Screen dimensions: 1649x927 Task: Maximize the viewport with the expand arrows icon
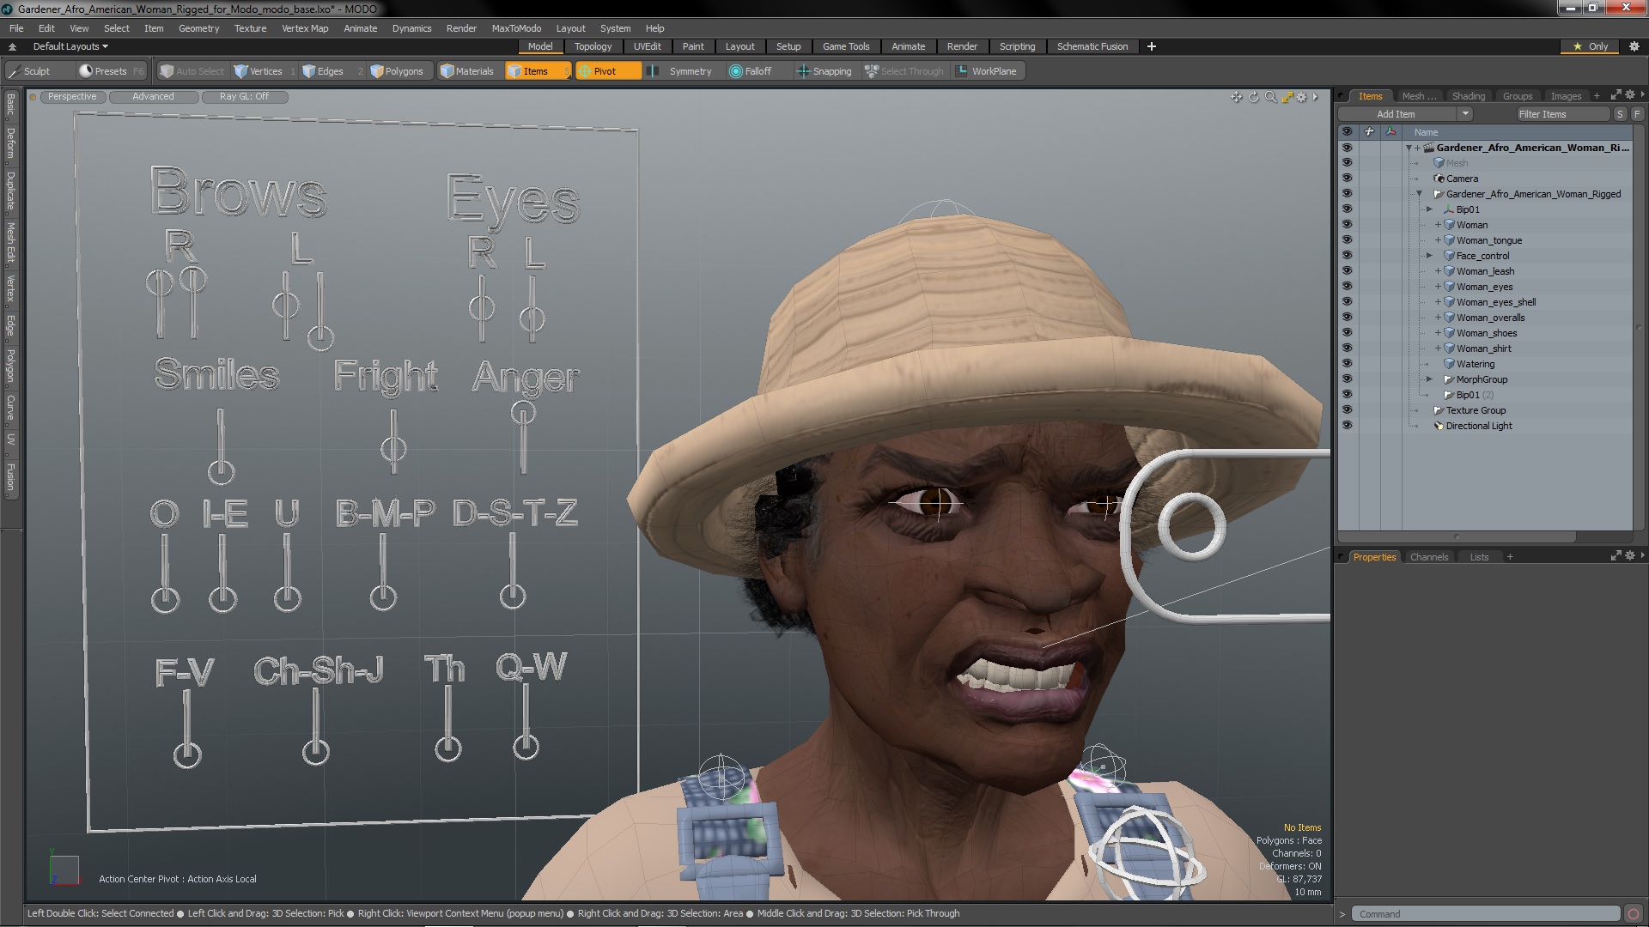1287,97
